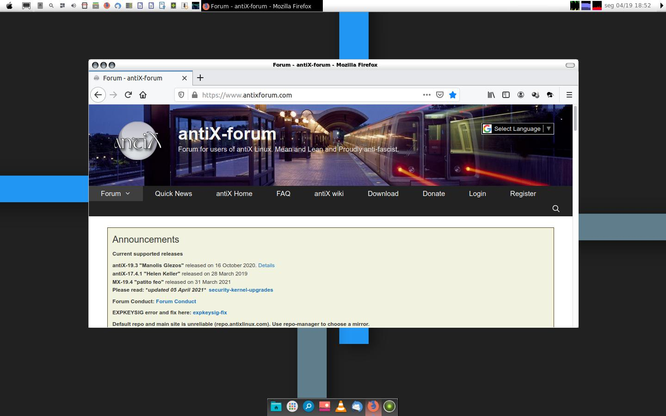This screenshot has height=416, width=666.
Task: Save the page to Pocket
Action: coord(440,95)
